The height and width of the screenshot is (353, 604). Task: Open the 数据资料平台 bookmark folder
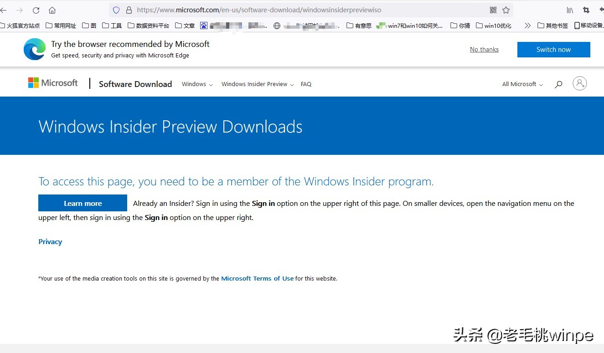point(149,26)
